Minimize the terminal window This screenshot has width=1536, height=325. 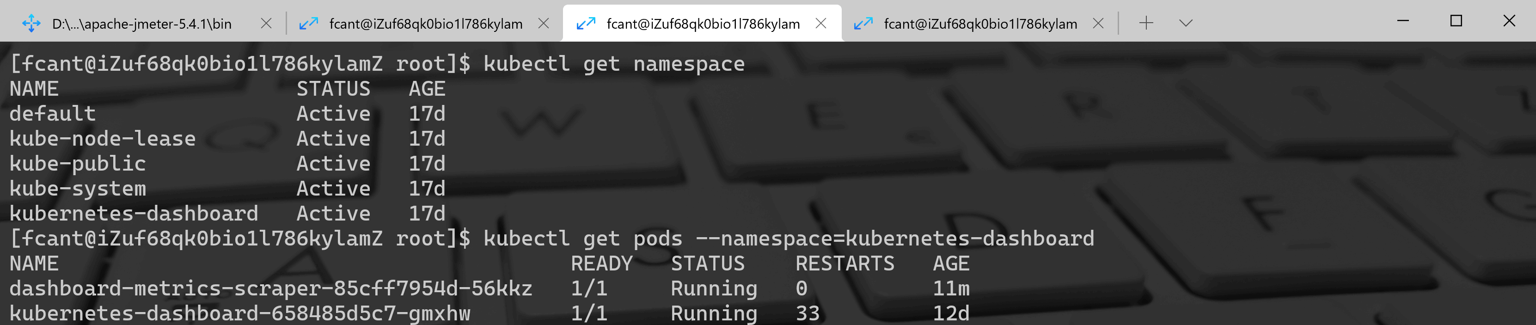point(1403,21)
